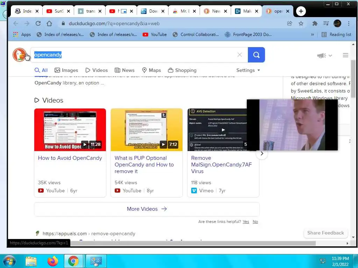
Task: Switch to the News tab
Action: tap(124, 70)
